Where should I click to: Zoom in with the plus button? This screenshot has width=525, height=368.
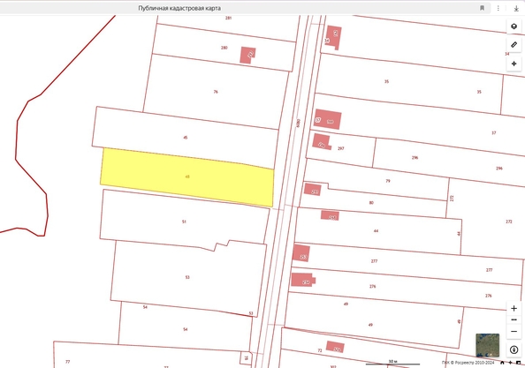(x=514, y=308)
